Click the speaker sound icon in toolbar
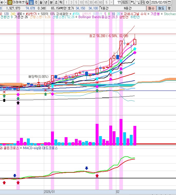176x195 pixels. click(2, 2)
